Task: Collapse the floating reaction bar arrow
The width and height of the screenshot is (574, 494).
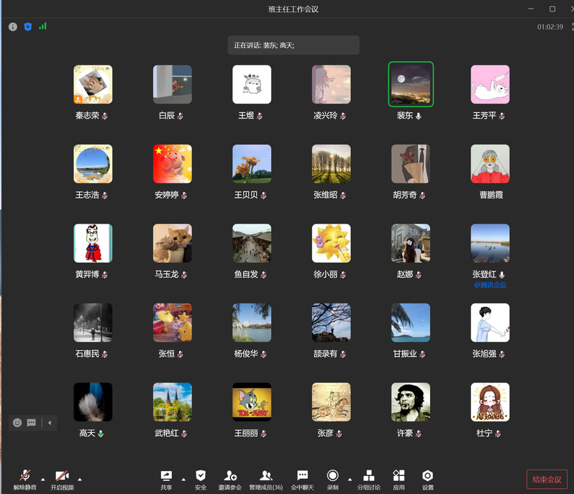Action: click(x=50, y=423)
